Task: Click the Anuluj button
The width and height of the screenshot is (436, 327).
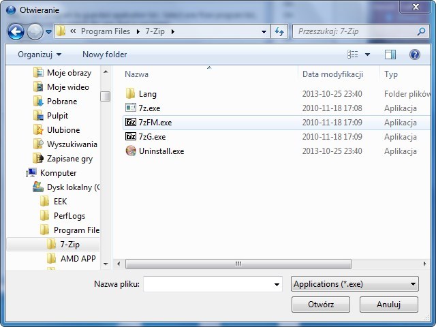Action: [x=389, y=305]
